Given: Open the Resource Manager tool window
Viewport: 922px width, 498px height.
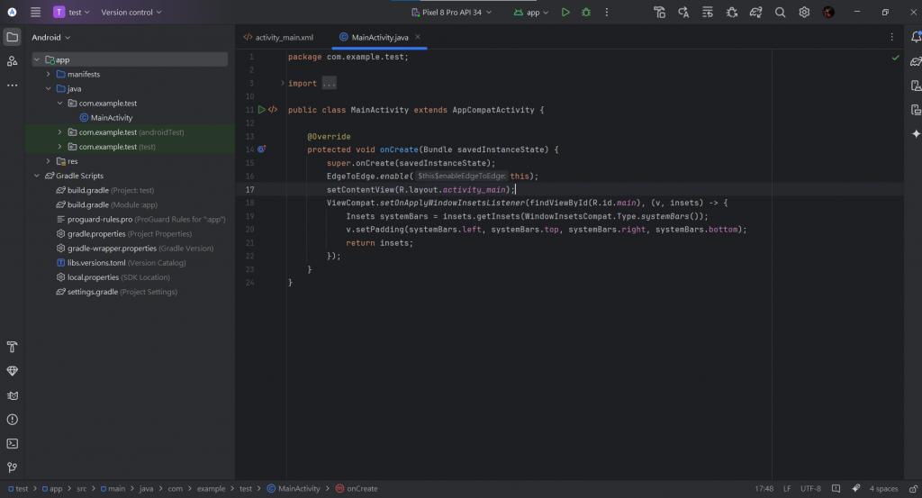Looking at the screenshot, I should (x=13, y=61).
